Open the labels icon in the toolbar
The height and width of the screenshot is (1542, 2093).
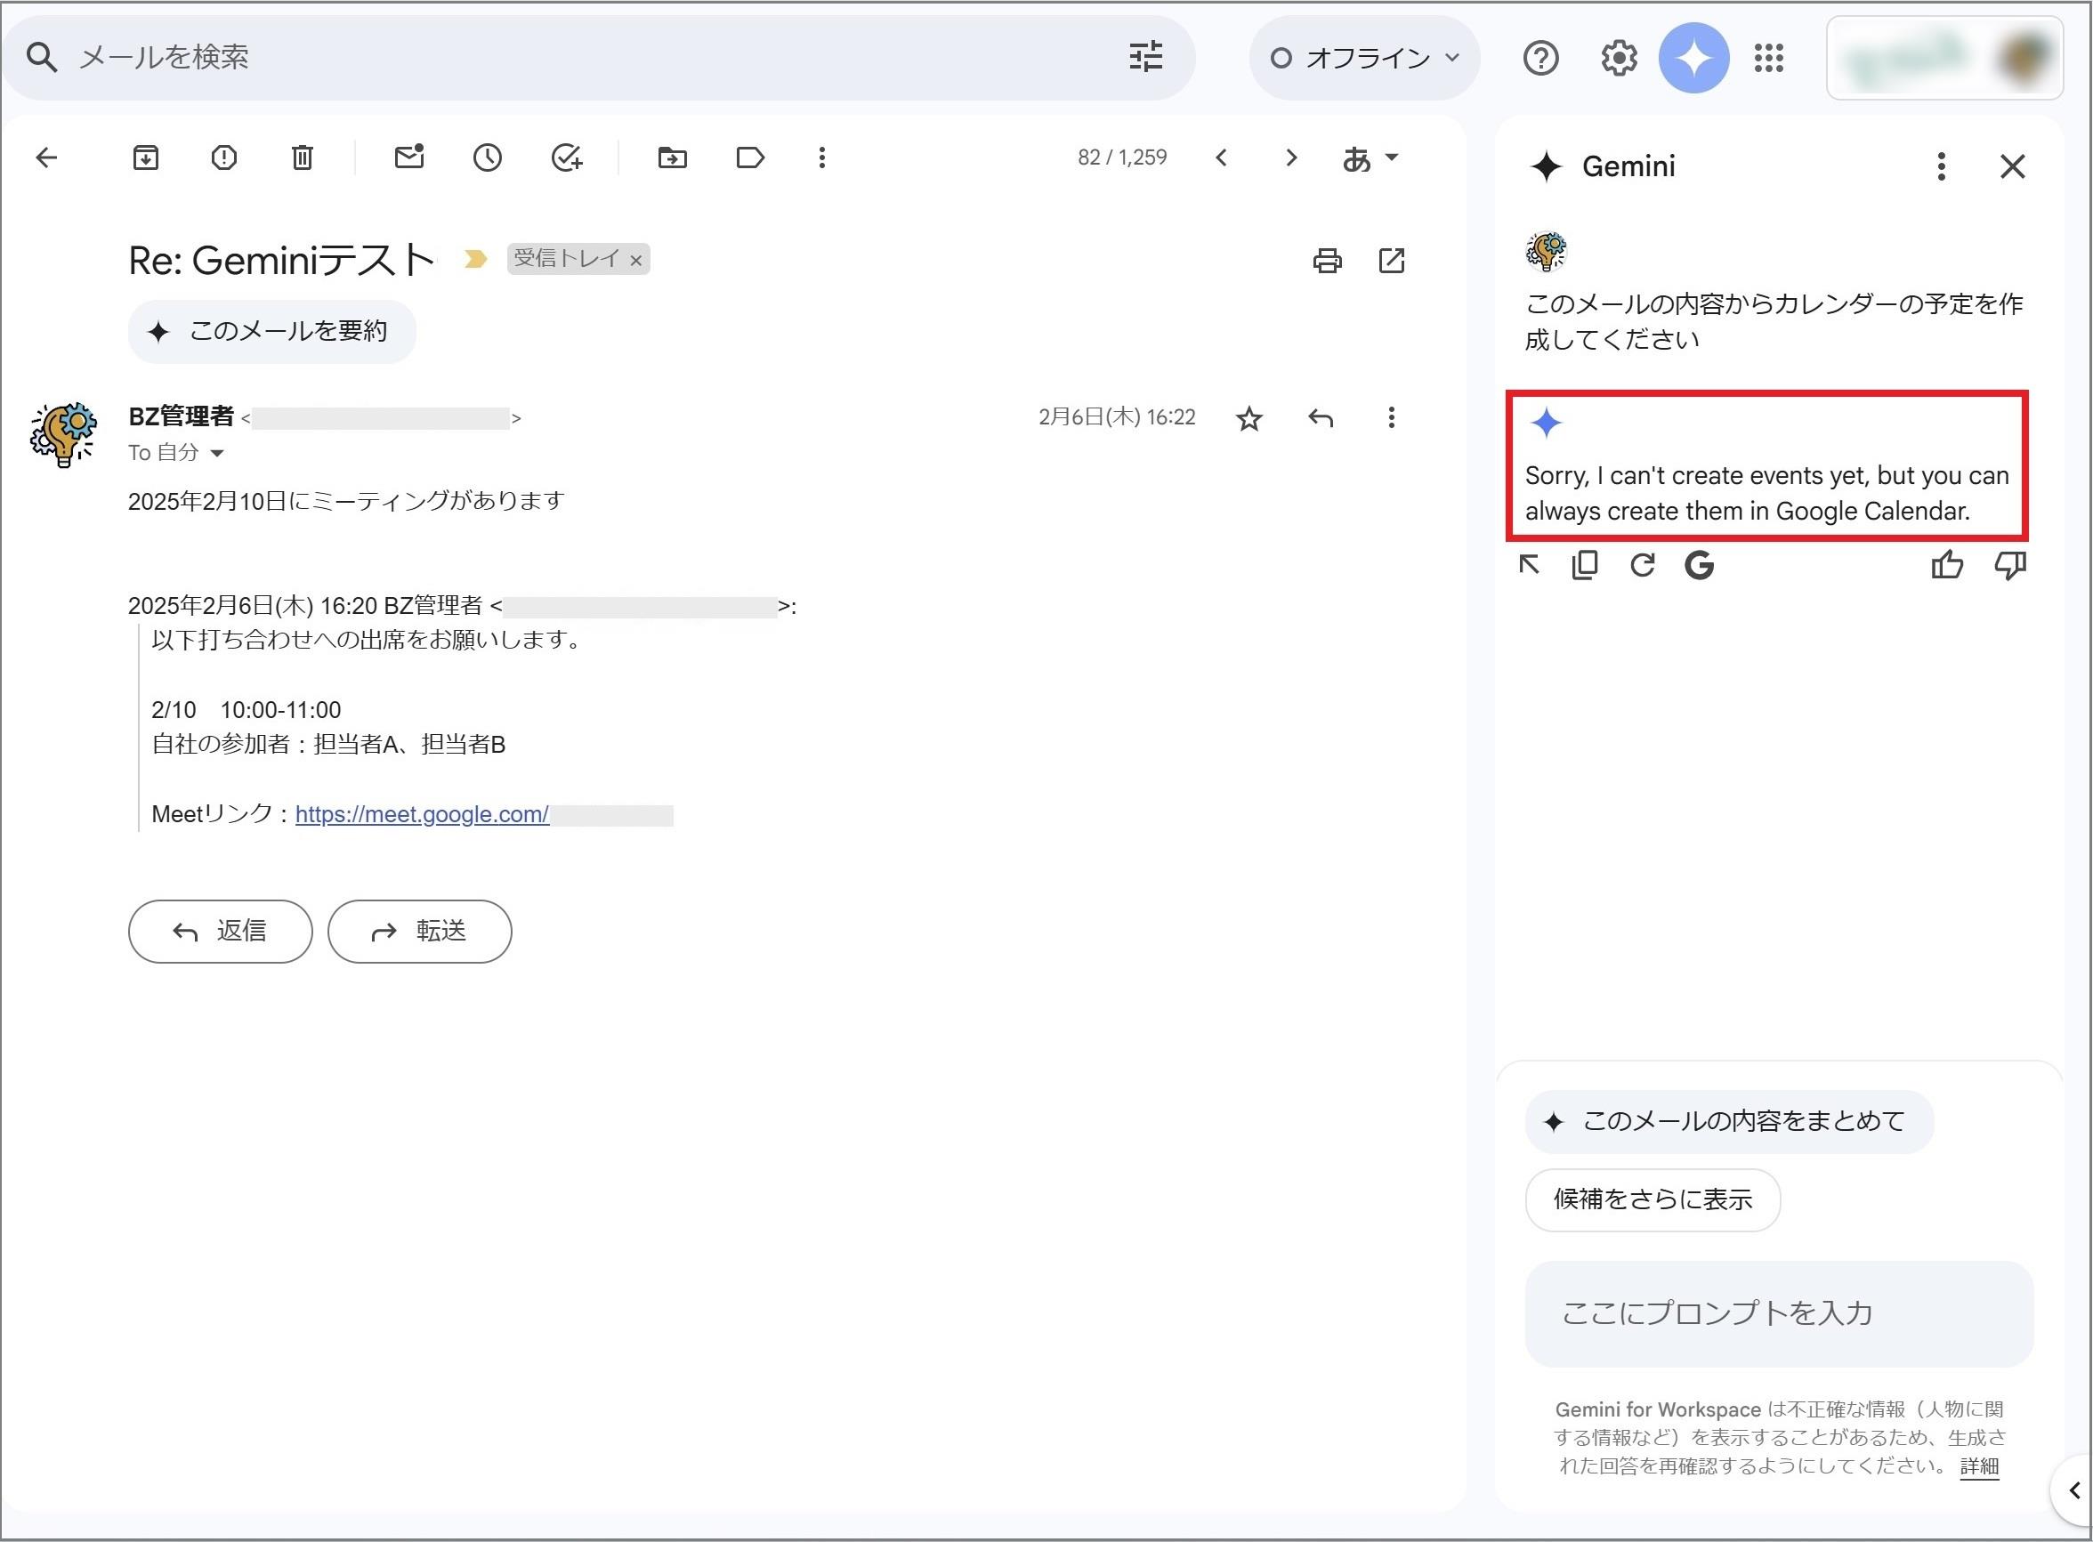click(x=750, y=157)
